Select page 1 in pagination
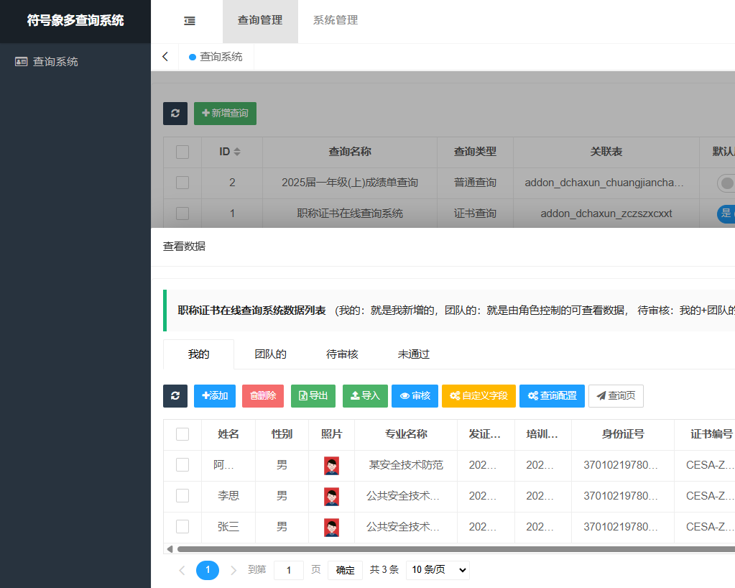This screenshot has width=735, height=588. [208, 570]
